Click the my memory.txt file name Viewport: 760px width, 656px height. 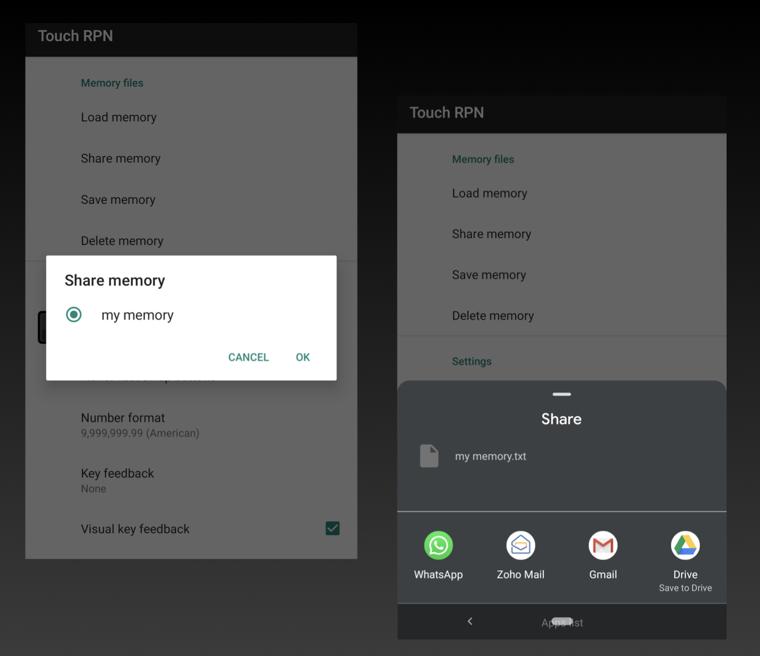[x=490, y=456]
